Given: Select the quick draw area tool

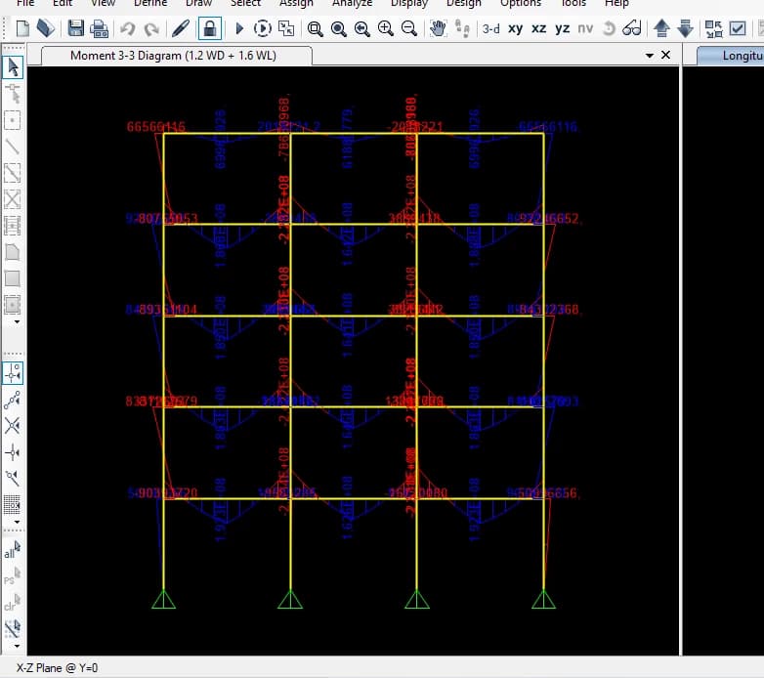Looking at the screenshot, I should tap(13, 305).
